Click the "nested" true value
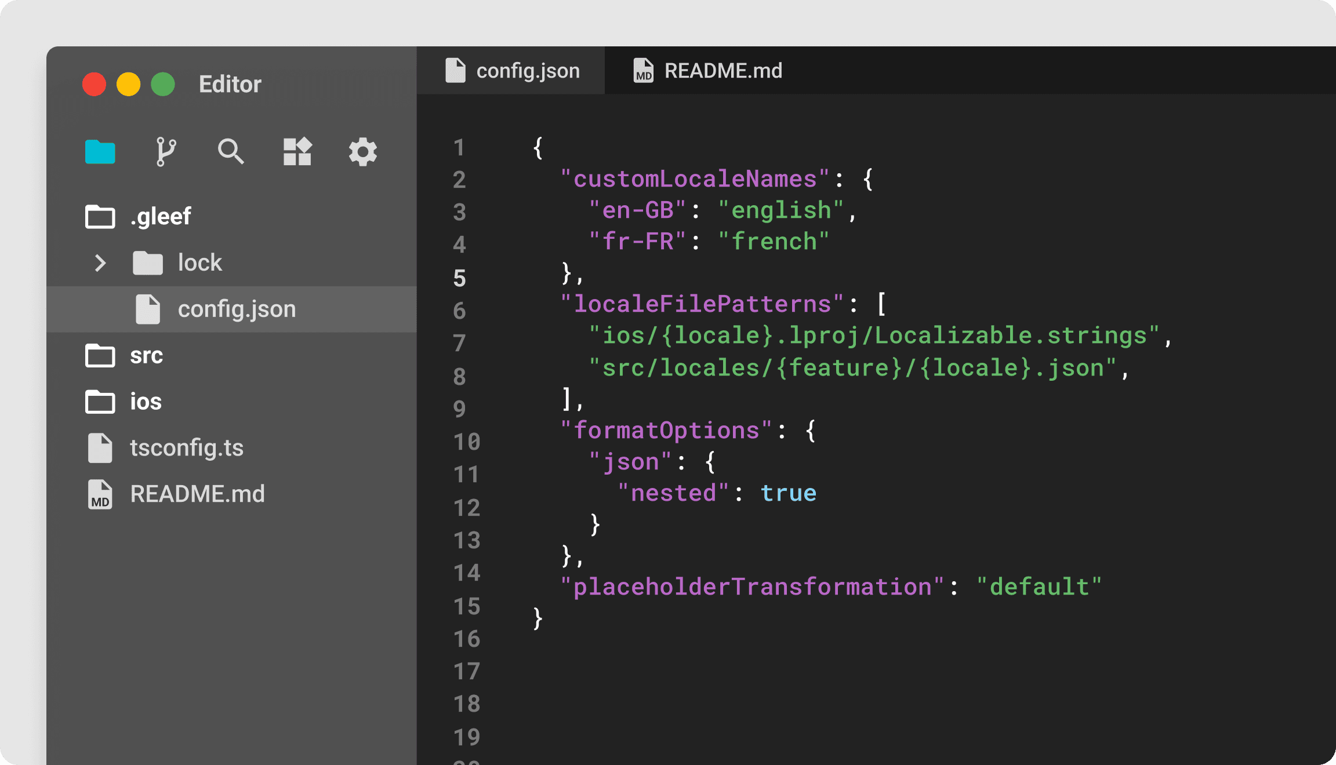The image size is (1336, 765). [788, 493]
